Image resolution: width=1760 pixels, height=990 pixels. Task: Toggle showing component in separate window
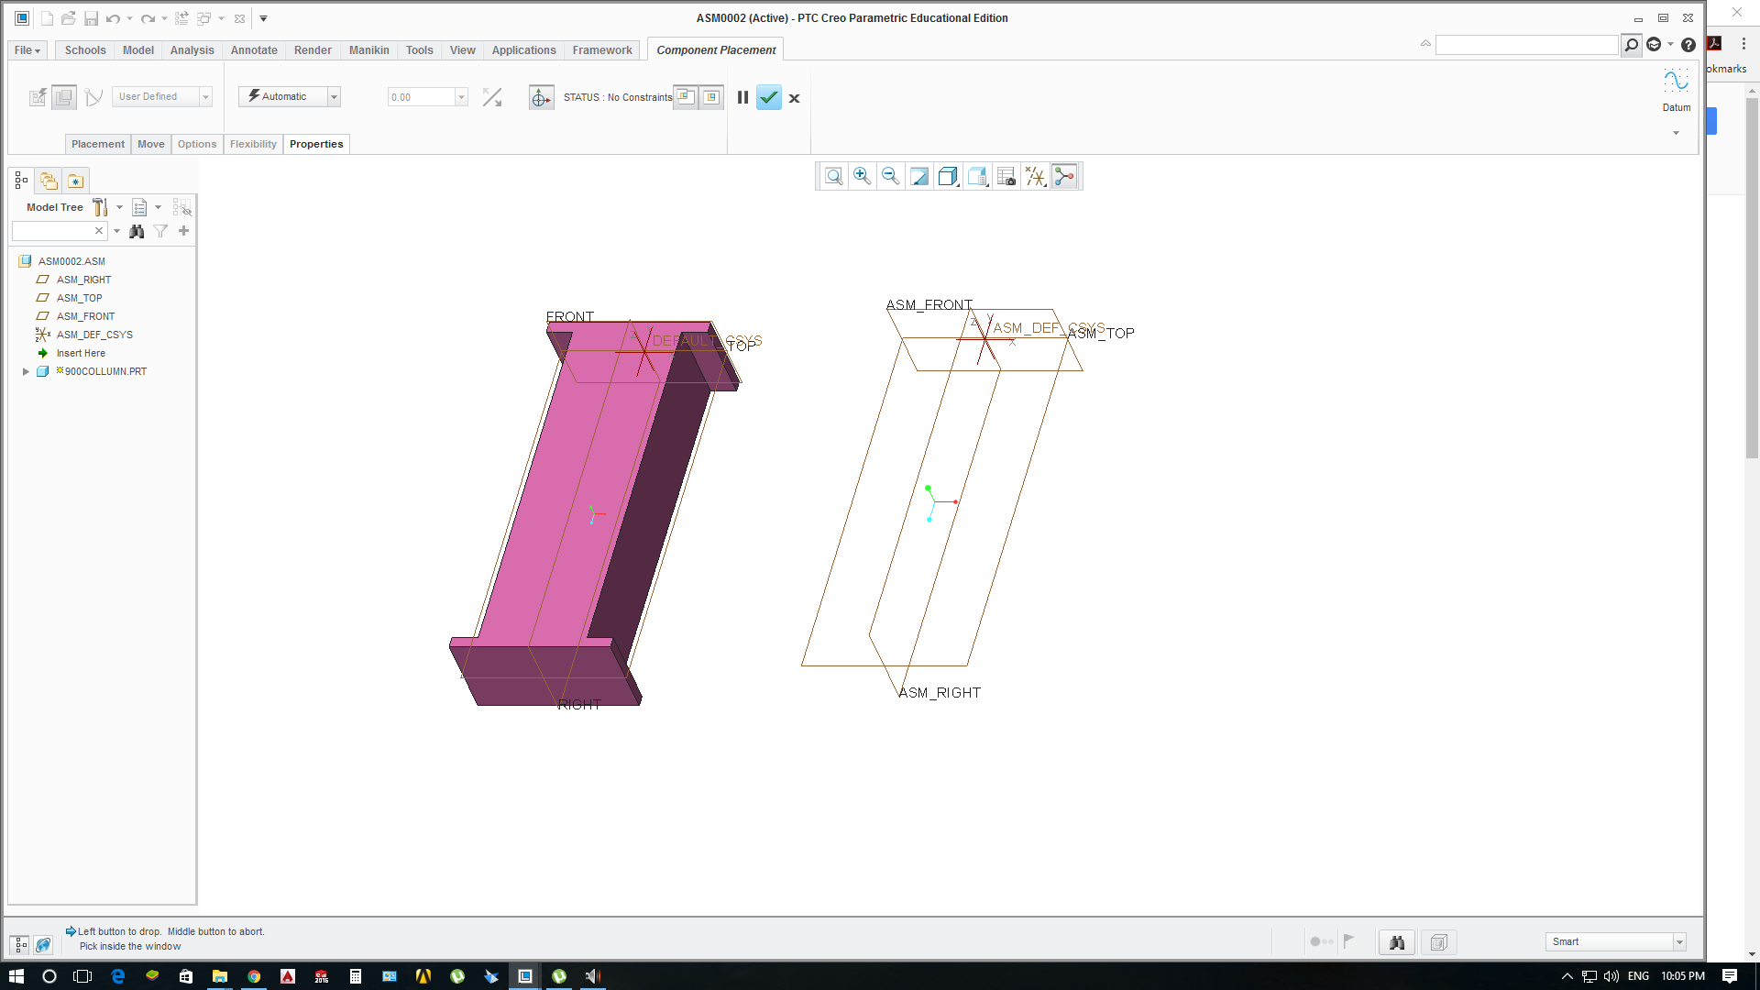pyautogui.click(x=686, y=97)
